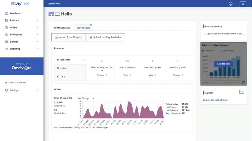Click the Reporting chart sidebar icon
The width and height of the screenshot is (252, 141).
(x=6, y=49)
